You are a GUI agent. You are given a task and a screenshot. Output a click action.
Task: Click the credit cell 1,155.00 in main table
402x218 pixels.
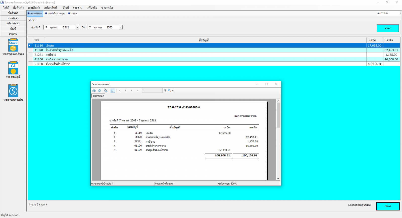pyautogui.click(x=391, y=55)
